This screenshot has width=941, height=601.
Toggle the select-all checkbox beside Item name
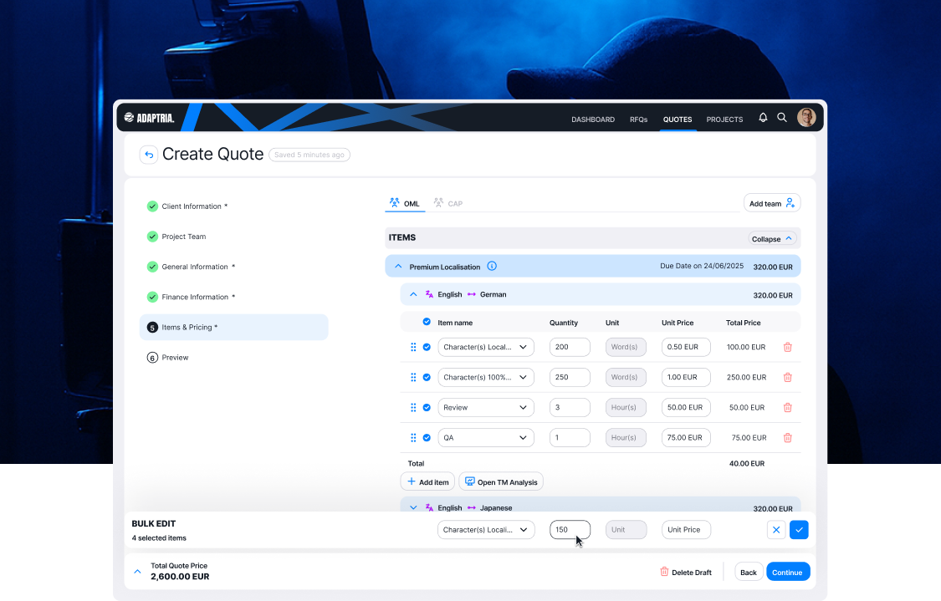pyautogui.click(x=427, y=322)
